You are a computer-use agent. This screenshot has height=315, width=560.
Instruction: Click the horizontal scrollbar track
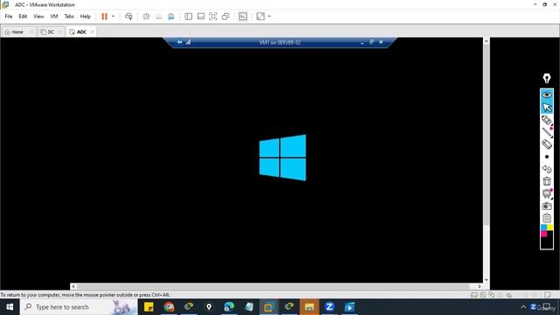click(273, 286)
